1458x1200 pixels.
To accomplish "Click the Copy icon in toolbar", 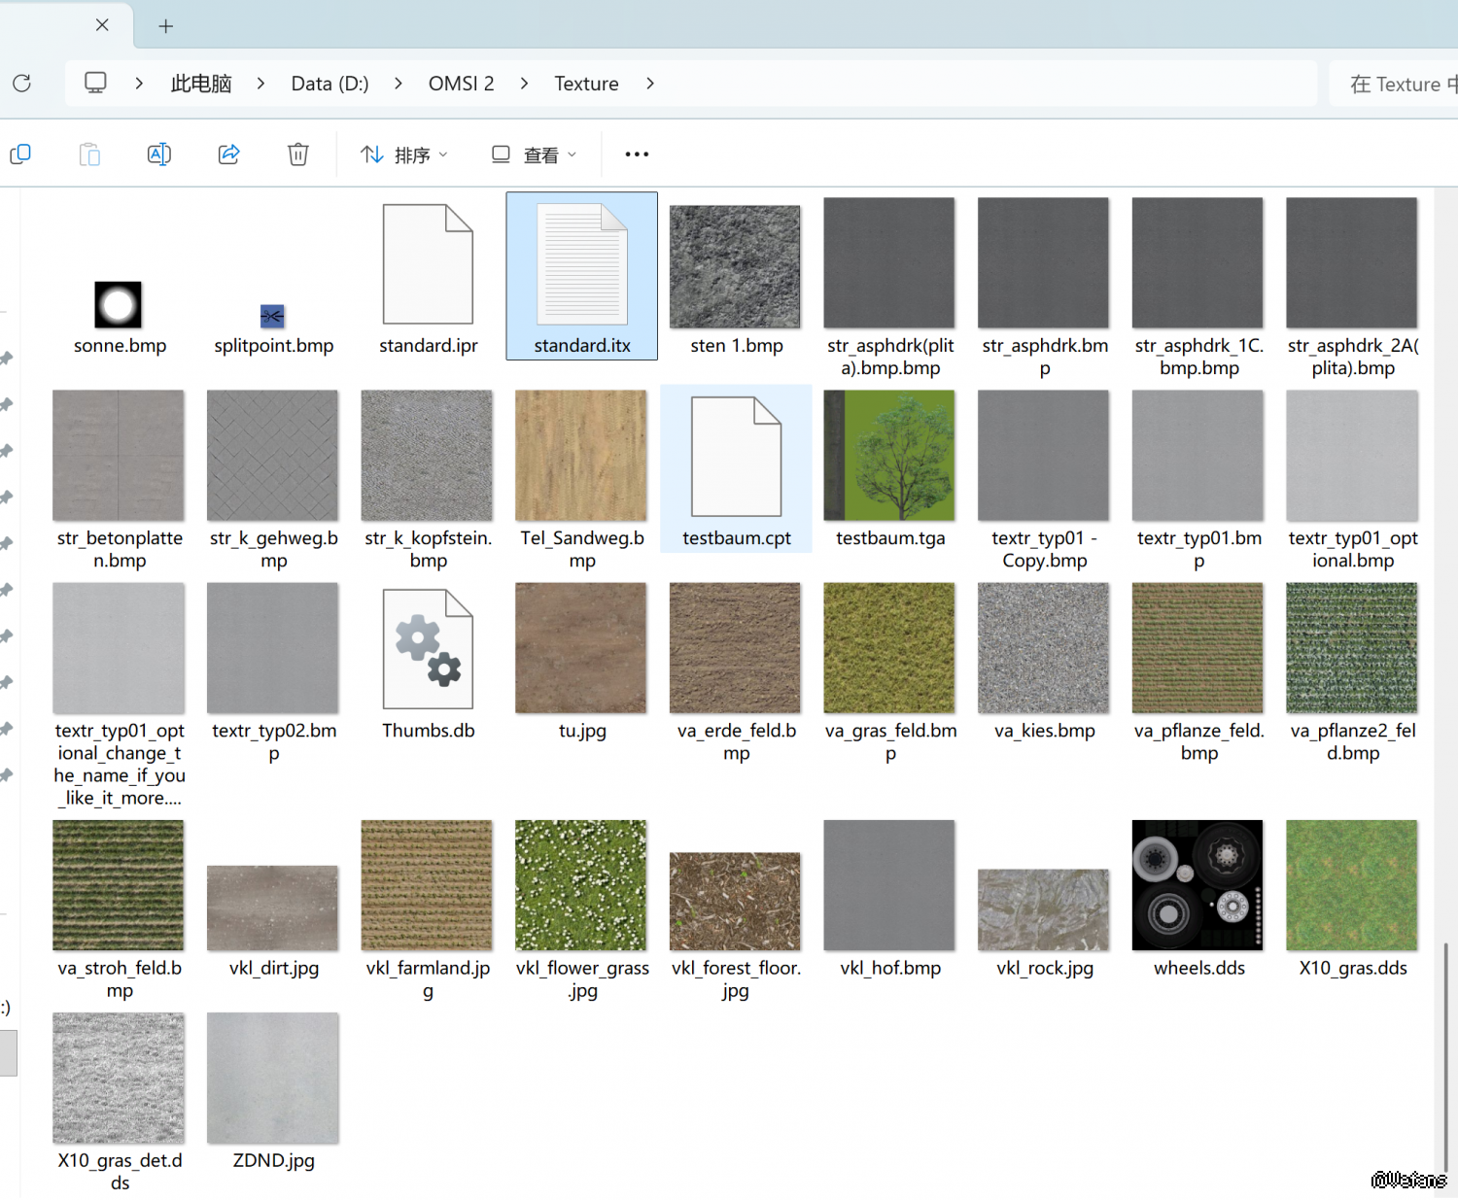I will (x=20, y=154).
